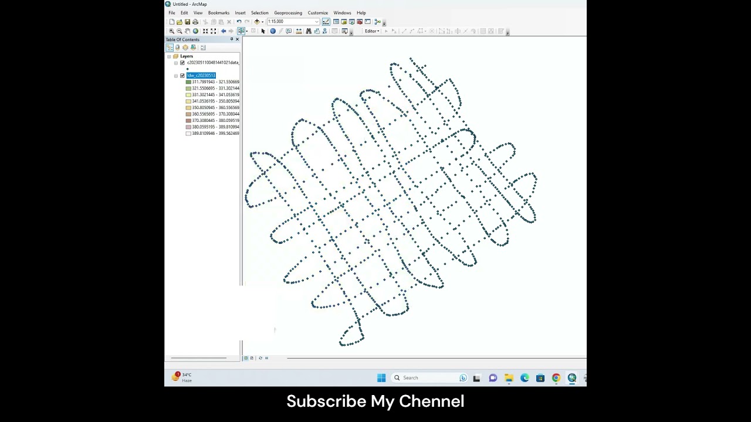The width and height of the screenshot is (751, 422).
Task: Open the Find binoculars tool
Action: [309, 31]
